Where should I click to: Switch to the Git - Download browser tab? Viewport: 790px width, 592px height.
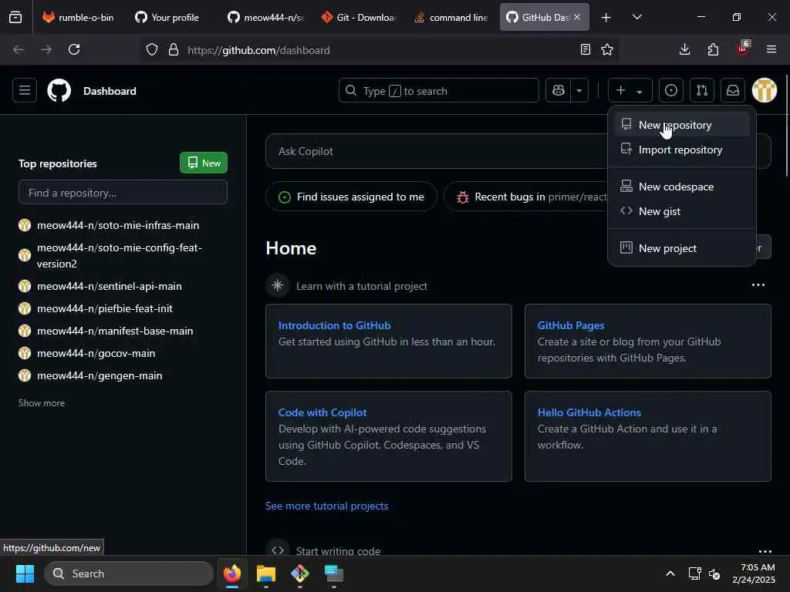[x=358, y=17]
